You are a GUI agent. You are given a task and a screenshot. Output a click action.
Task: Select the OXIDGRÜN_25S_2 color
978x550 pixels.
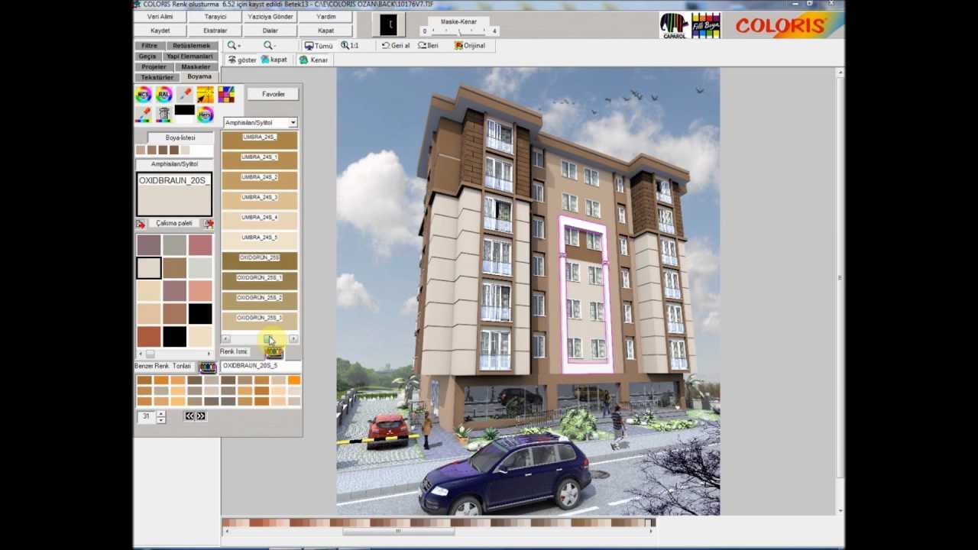(260, 300)
